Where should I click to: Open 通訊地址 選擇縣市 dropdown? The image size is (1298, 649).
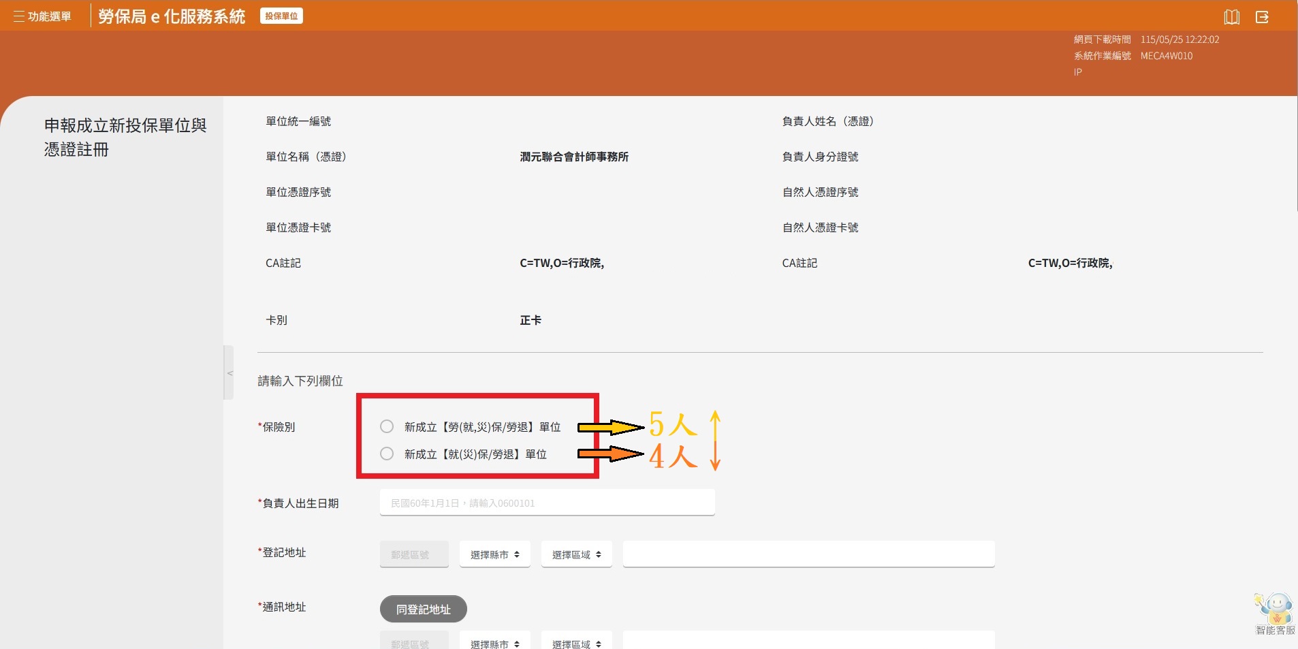click(x=494, y=642)
